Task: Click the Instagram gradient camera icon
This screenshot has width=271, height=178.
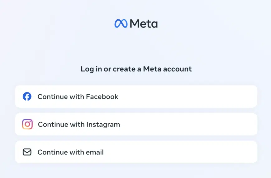Action: 27,124
